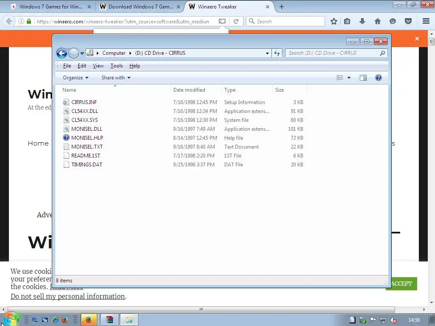435x326 pixels.
Task: Toggle the preview pane button
Action: [x=363, y=78]
